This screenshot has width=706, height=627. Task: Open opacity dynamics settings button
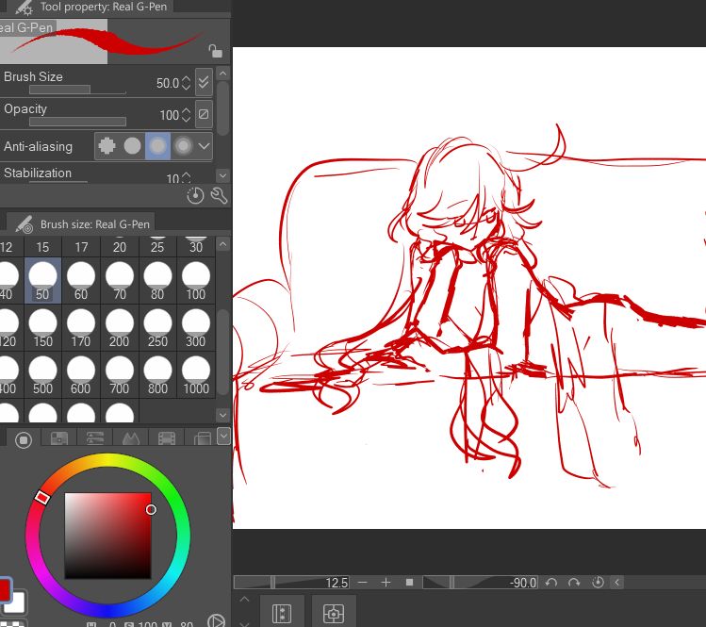(x=204, y=114)
